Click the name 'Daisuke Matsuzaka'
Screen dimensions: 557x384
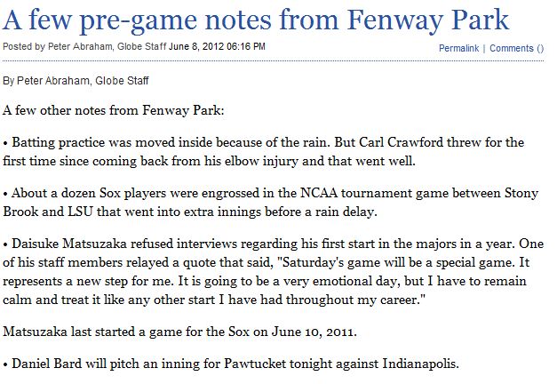(69, 244)
